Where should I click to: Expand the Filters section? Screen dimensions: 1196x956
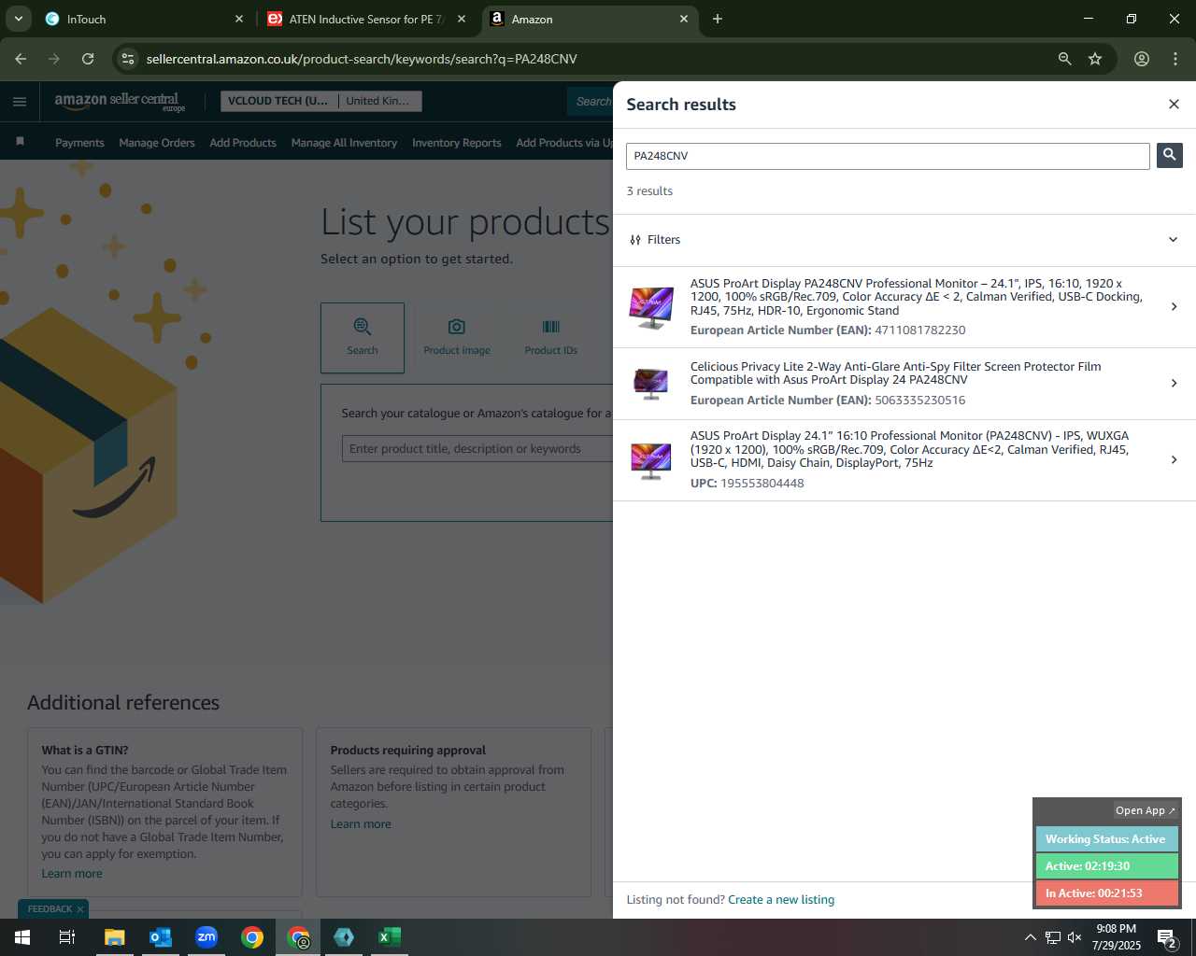[904, 240]
